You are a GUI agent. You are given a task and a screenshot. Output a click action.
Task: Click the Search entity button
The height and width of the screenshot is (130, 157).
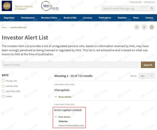point(148,65)
